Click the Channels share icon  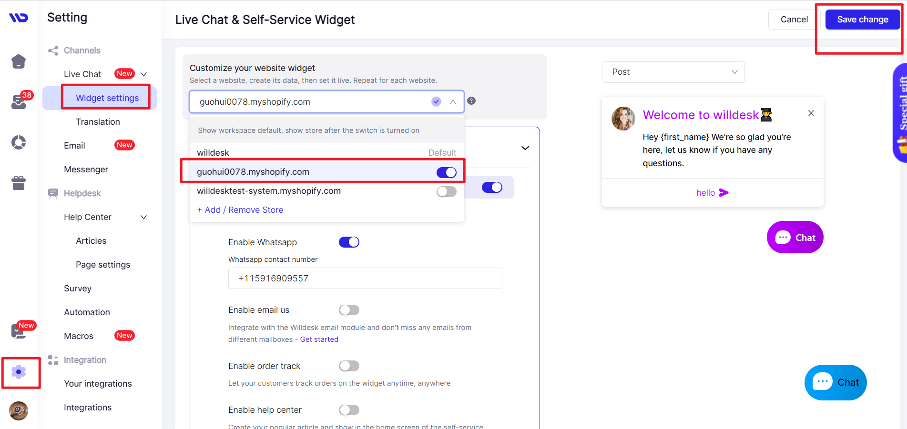(x=53, y=50)
